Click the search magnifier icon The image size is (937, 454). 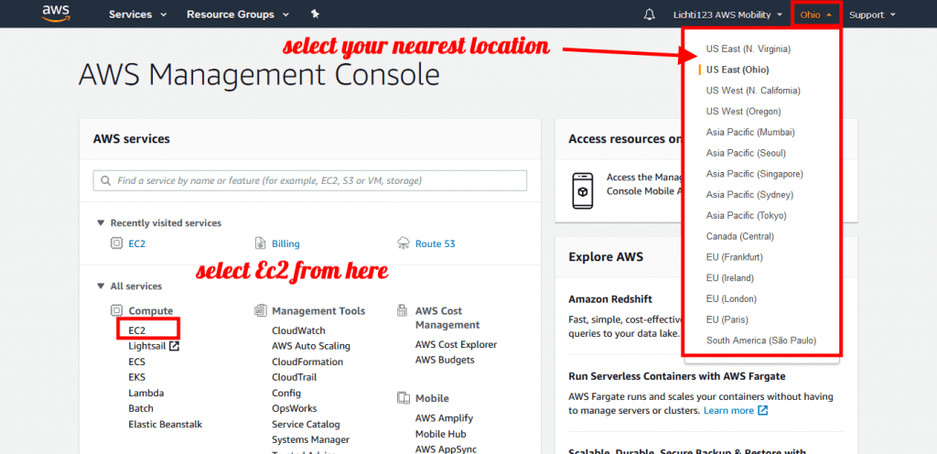pos(106,180)
